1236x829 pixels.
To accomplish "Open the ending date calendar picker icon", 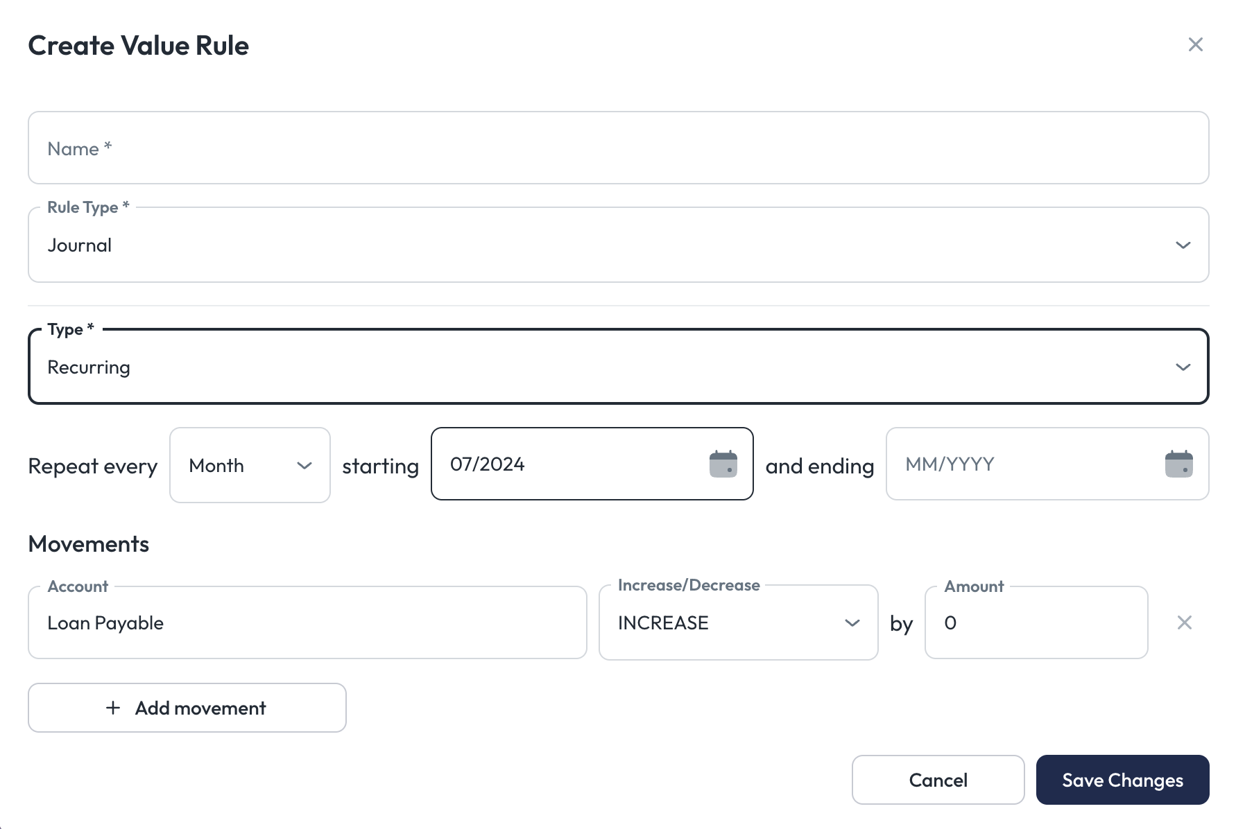I will click(1178, 464).
